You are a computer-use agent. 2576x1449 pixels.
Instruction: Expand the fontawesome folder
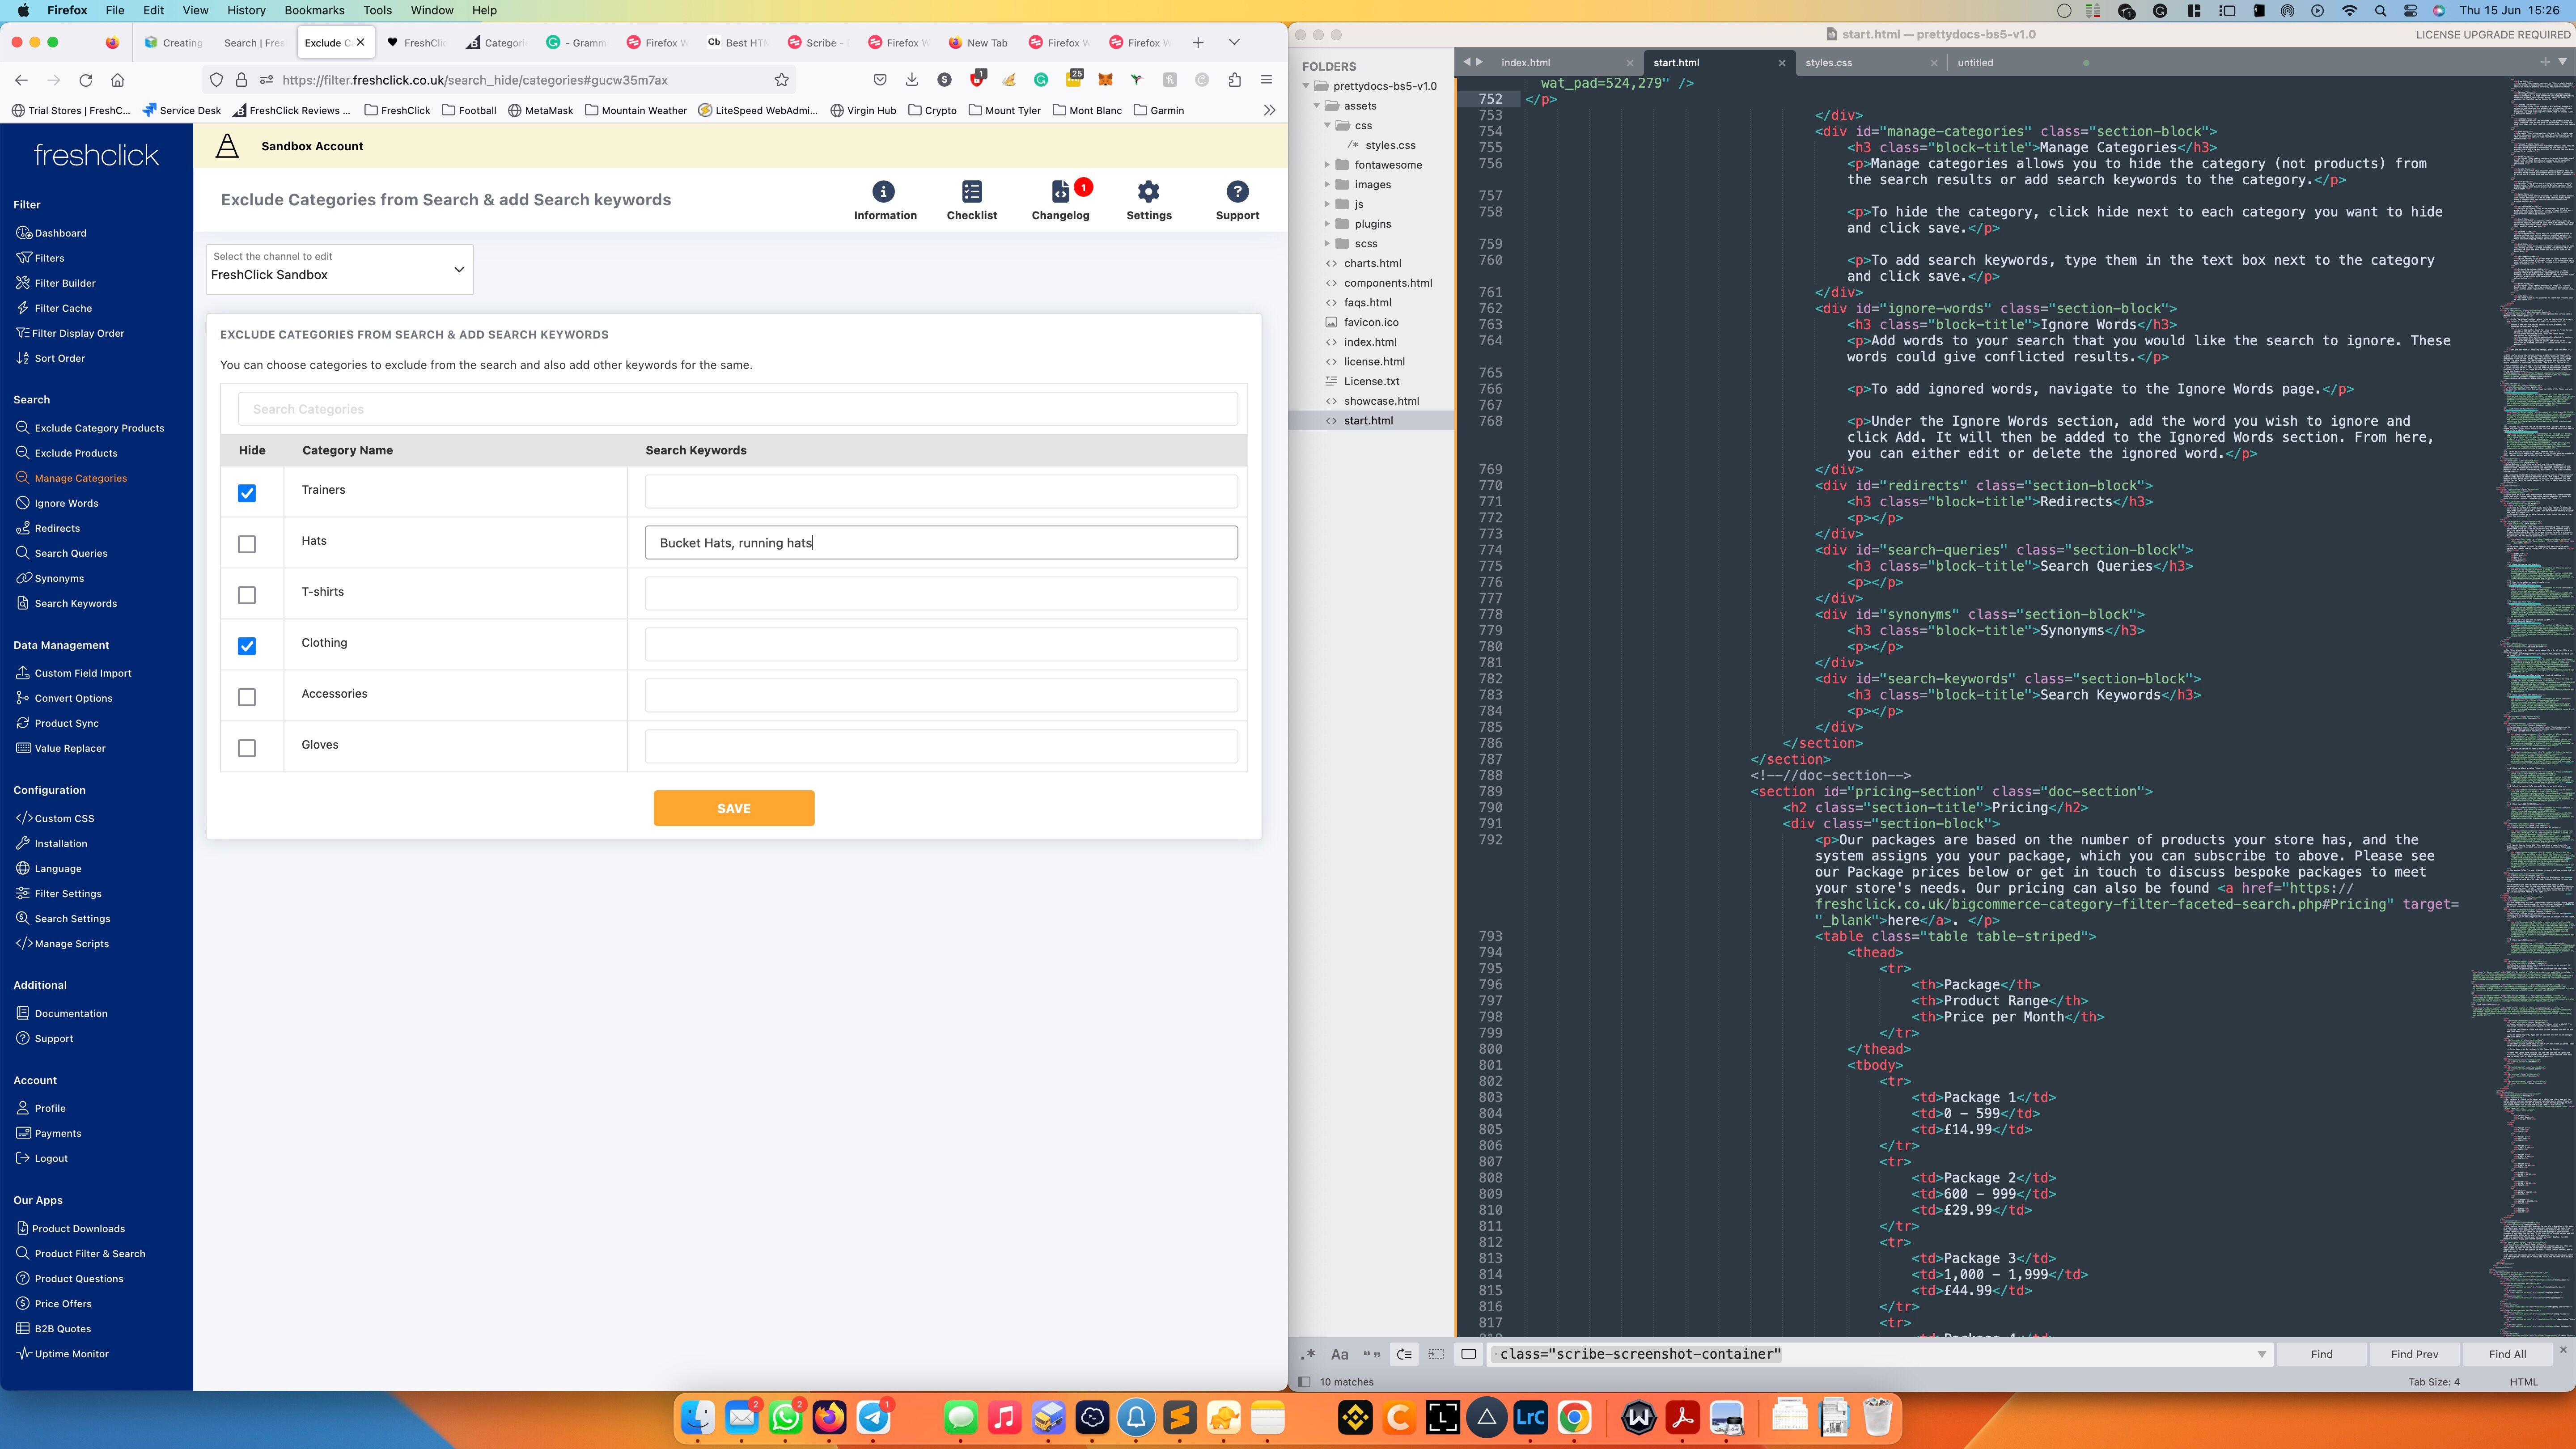point(1327,165)
